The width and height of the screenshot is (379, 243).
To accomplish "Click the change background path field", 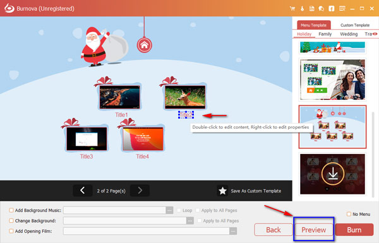I will [124, 221].
